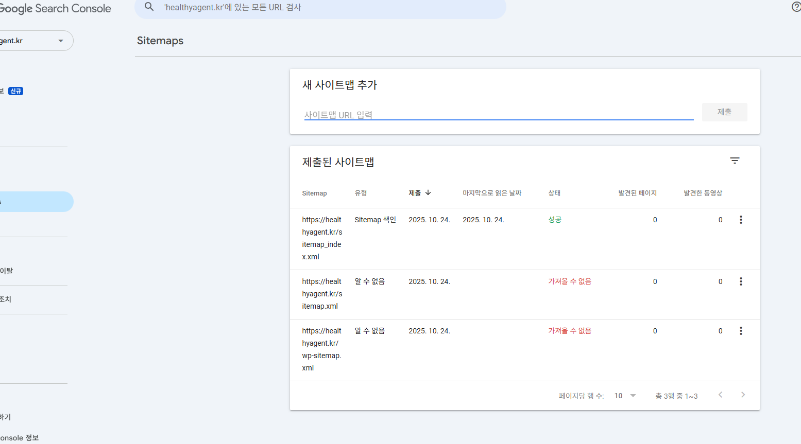Click the 신규 badge sidebar item
The height and width of the screenshot is (444, 801).
tap(15, 91)
